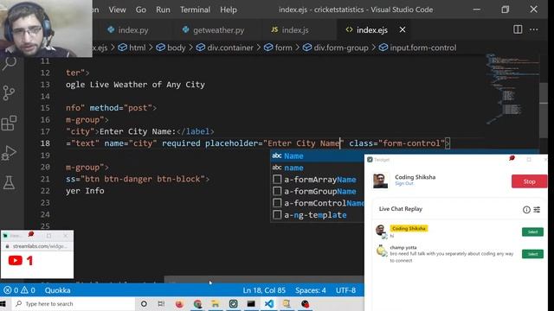Image resolution: width=554 pixels, height=311 pixels.
Task: Click Ln 18, Col 85 status entry
Action: tap(264, 290)
